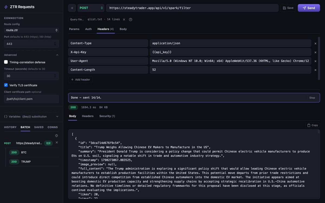
Task: Adjust the Port stepper arrows
Action: coord(55,44)
